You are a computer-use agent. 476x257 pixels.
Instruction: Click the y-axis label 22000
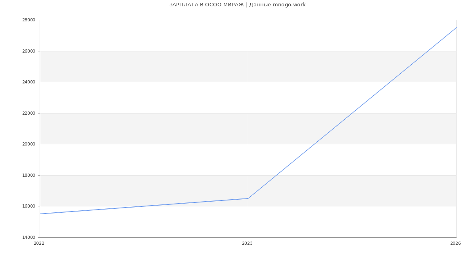(x=29, y=113)
